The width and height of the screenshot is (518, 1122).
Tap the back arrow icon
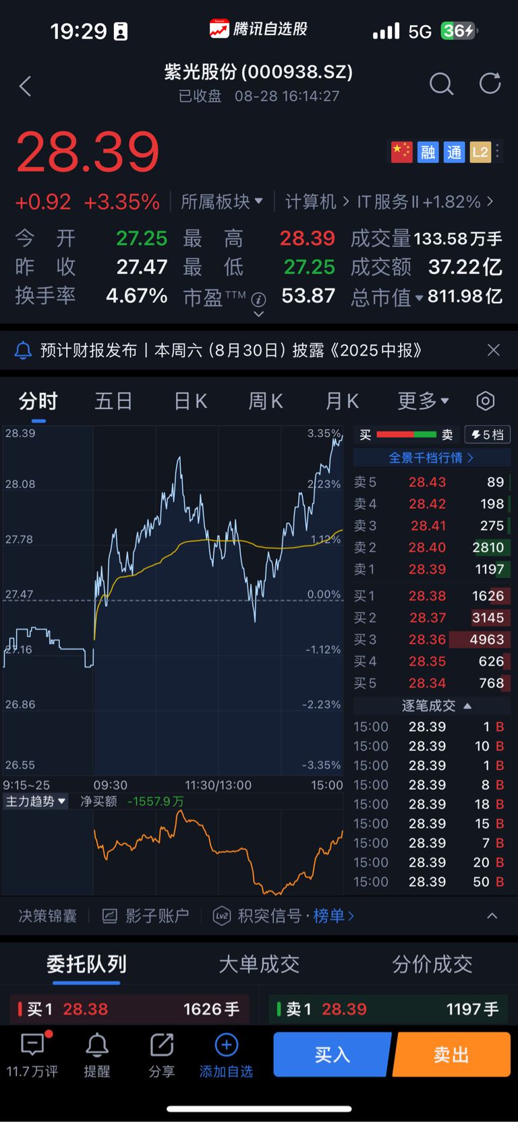pyautogui.click(x=26, y=86)
